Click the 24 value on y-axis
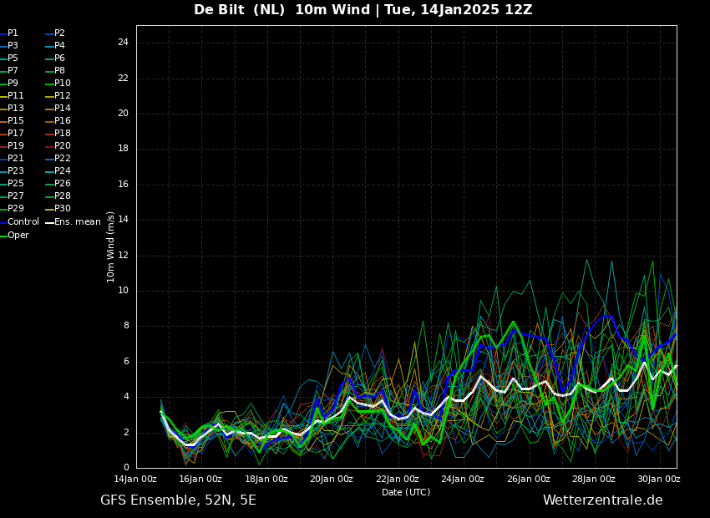710x518 pixels. click(x=123, y=43)
